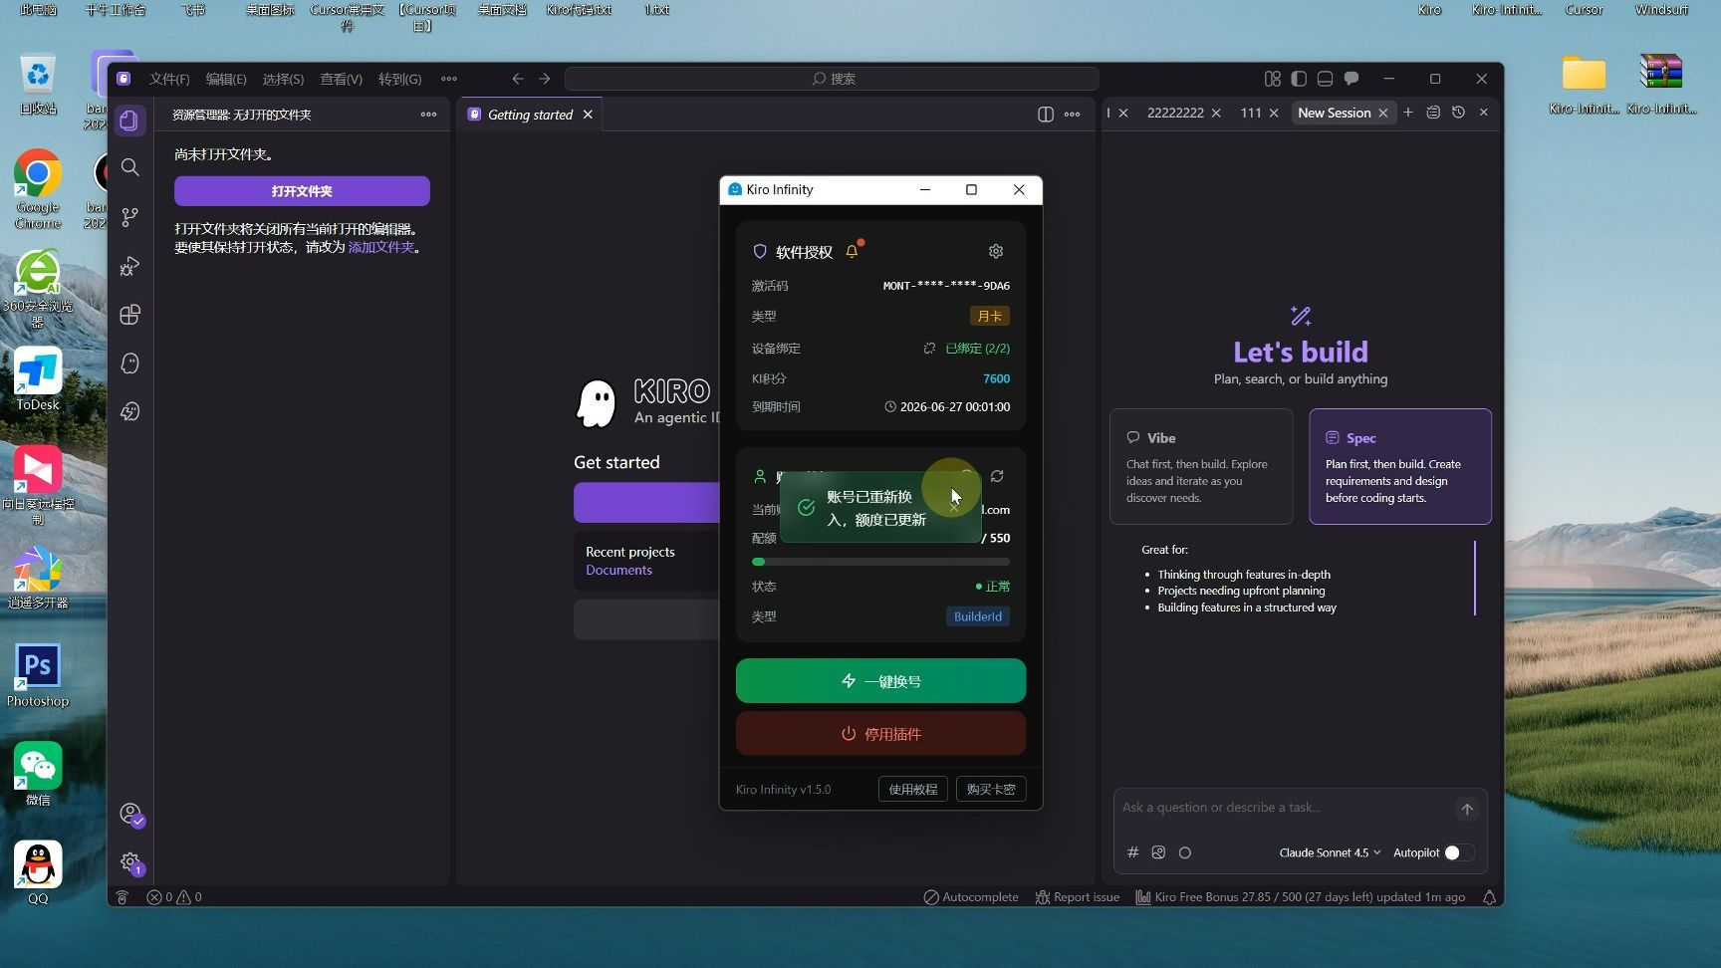The image size is (1721, 968).
Task: Open the Kiro Free Bonus usage status item
Action: pyautogui.click(x=1301, y=897)
